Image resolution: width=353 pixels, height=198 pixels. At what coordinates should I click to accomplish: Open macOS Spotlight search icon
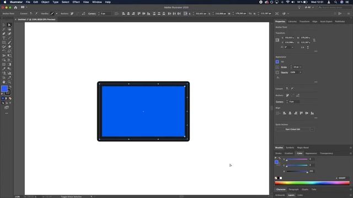pyautogui.click(x=335, y=2)
